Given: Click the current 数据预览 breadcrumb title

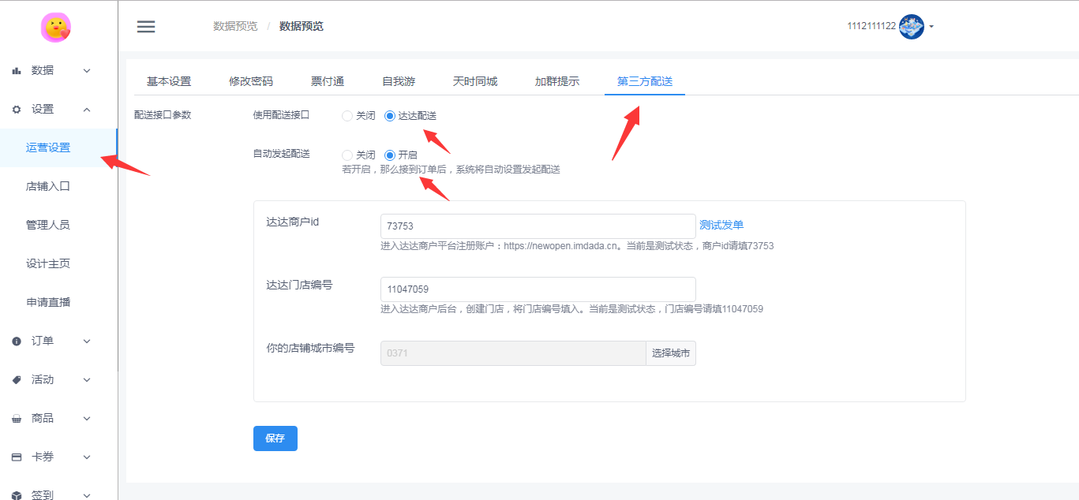Looking at the screenshot, I should (x=302, y=27).
